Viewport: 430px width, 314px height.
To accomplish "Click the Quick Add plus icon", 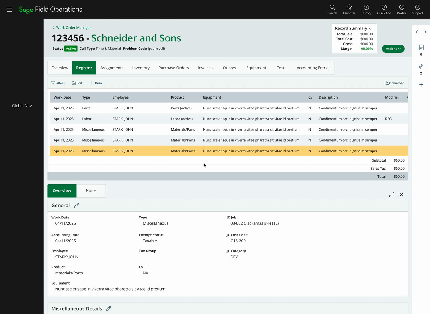I will tap(384, 10).
